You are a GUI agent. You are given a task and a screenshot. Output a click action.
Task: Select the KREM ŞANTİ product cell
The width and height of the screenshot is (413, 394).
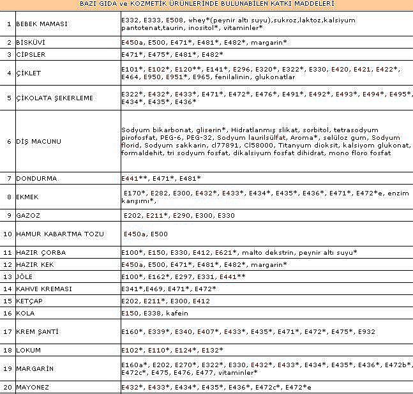tap(40, 331)
